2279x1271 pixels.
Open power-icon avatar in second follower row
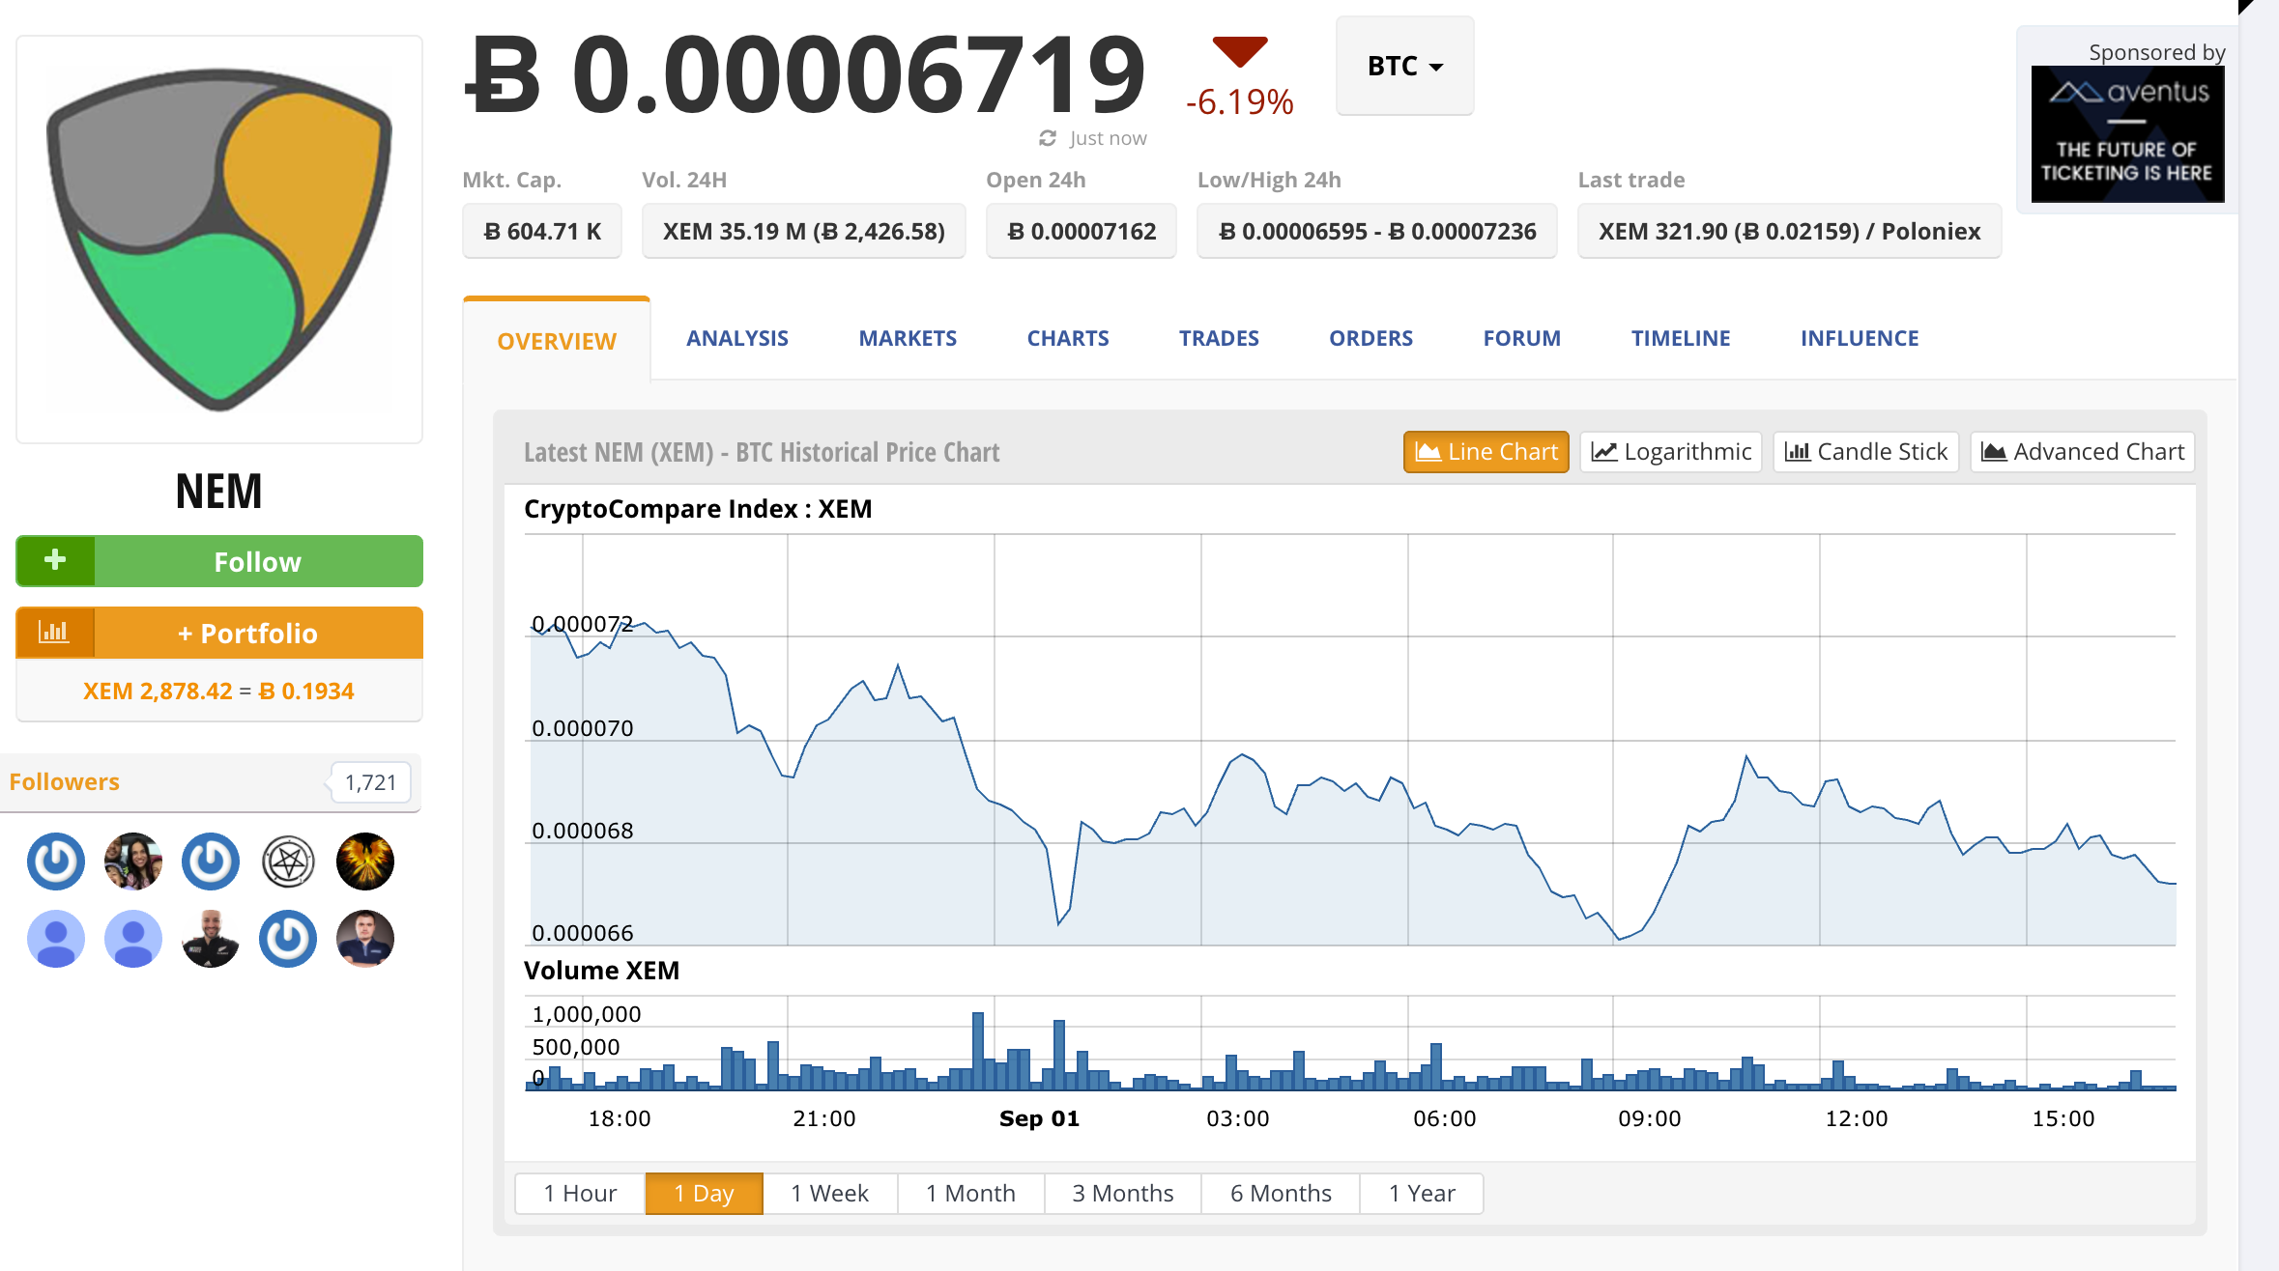(x=288, y=939)
